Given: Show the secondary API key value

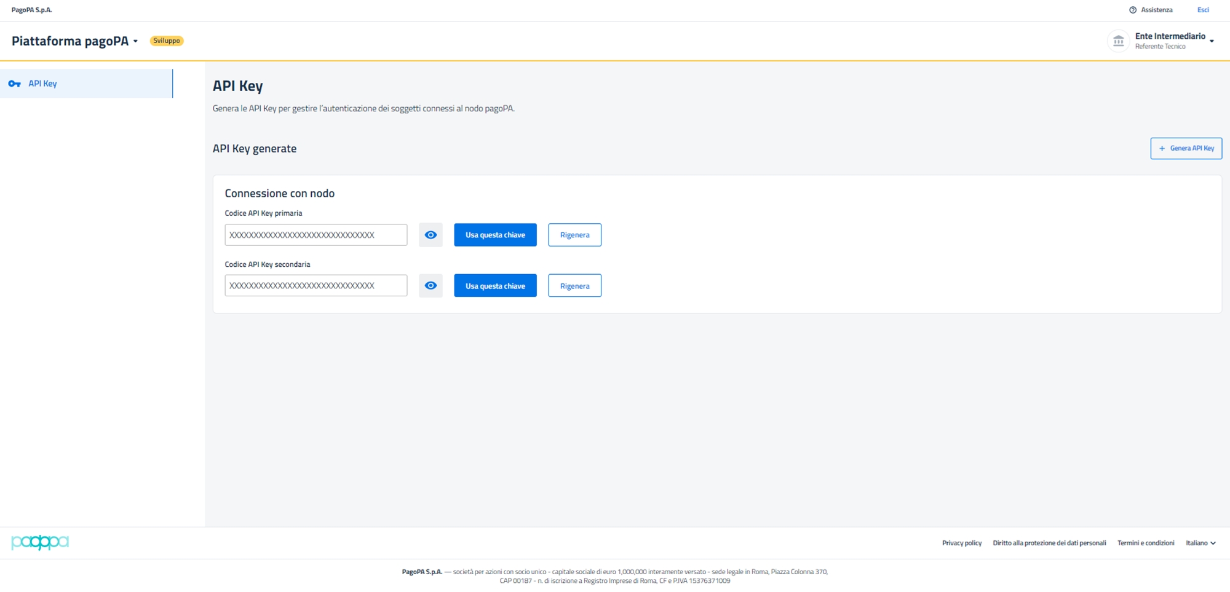Looking at the screenshot, I should (430, 286).
